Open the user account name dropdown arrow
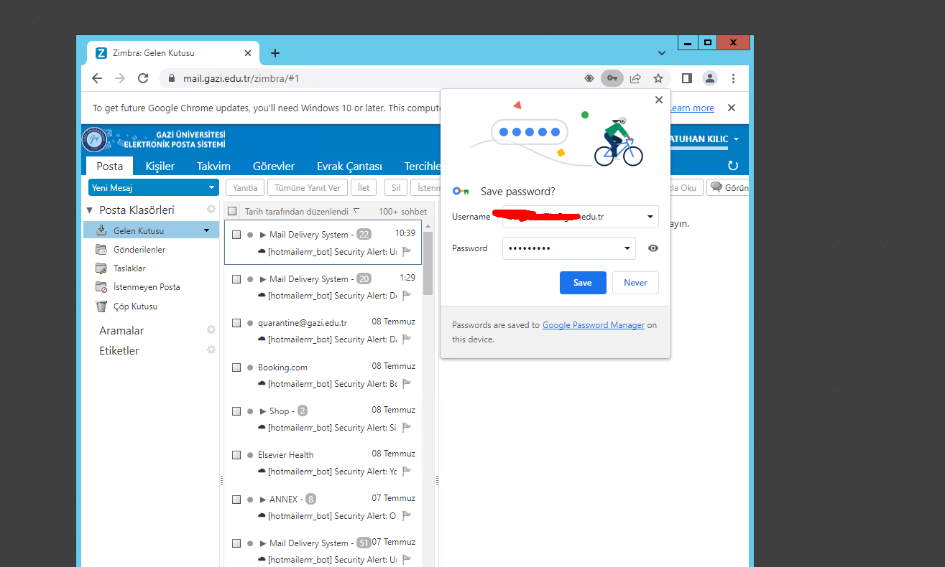 point(736,139)
